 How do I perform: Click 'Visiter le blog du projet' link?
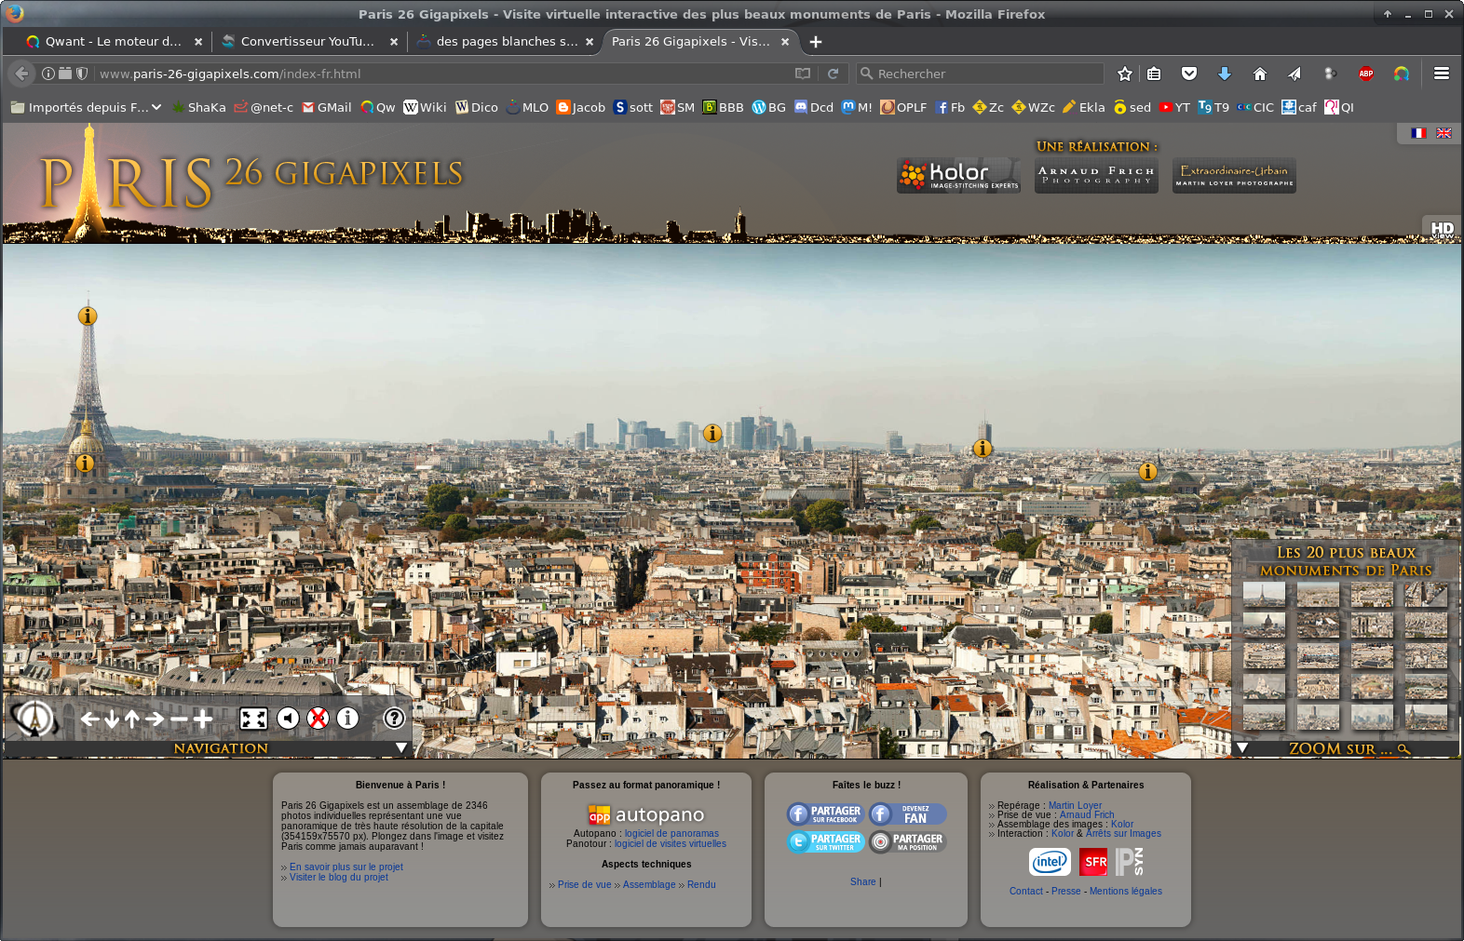click(339, 877)
